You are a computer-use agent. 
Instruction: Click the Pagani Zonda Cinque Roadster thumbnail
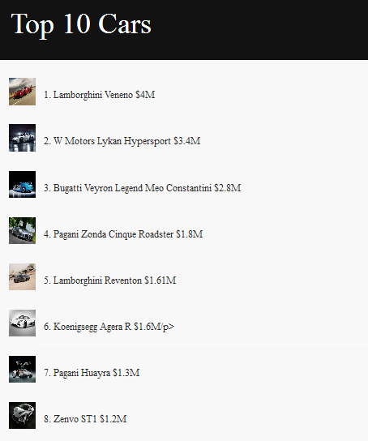[22, 230]
